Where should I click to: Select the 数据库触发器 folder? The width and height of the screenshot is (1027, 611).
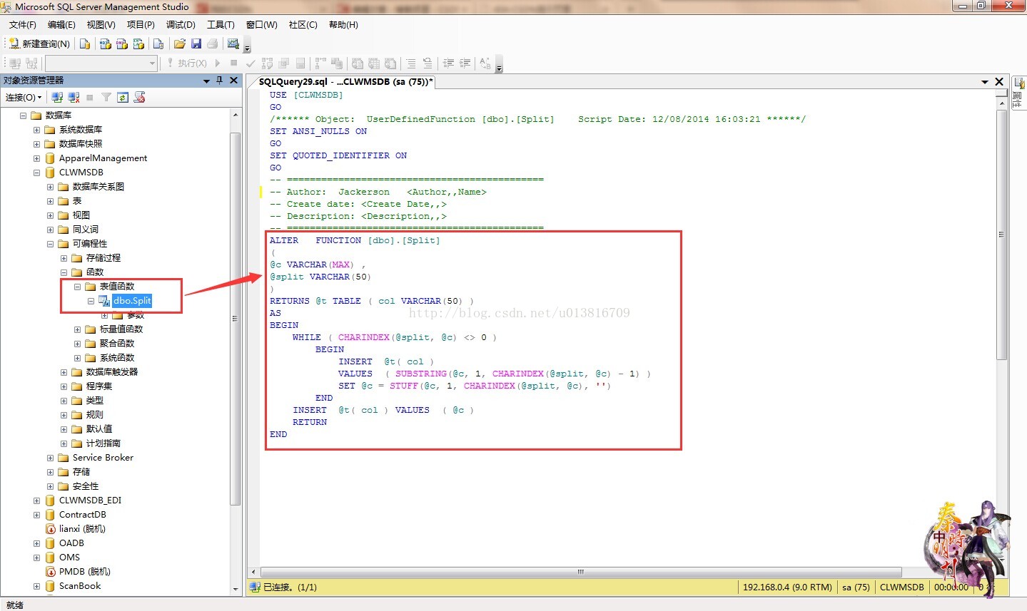pyautogui.click(x=112, y=372)
